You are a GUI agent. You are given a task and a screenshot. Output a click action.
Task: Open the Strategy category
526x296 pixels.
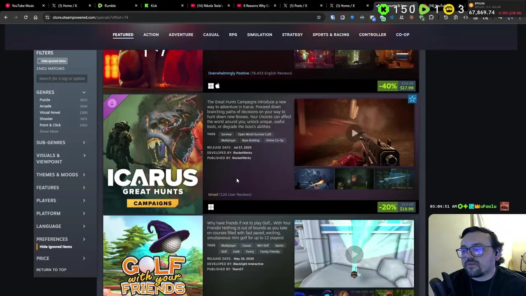(x=292, y=35)
